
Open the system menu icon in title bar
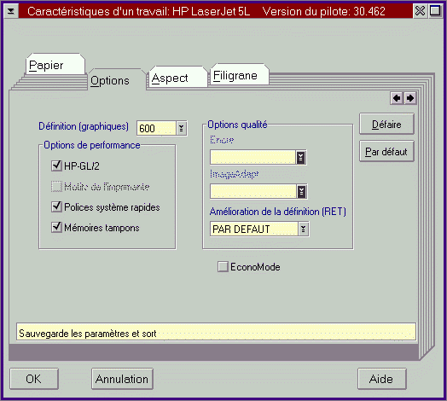tap(11, 11)
